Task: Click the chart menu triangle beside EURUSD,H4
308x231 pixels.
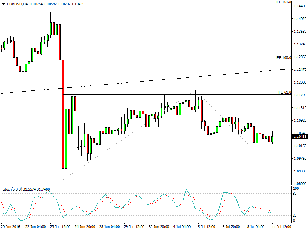Action: [x=3, y=4]
